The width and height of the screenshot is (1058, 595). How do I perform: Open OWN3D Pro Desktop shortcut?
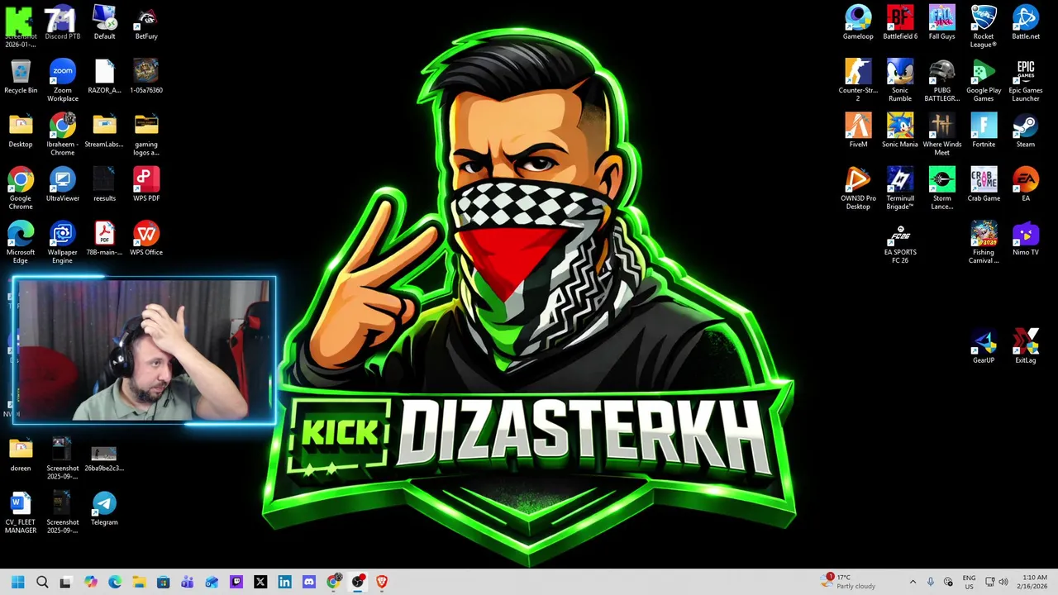(858, 188)
